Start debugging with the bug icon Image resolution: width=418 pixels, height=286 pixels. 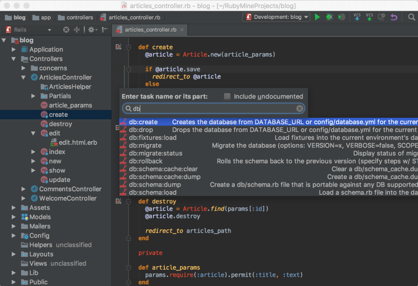(330, 17)
